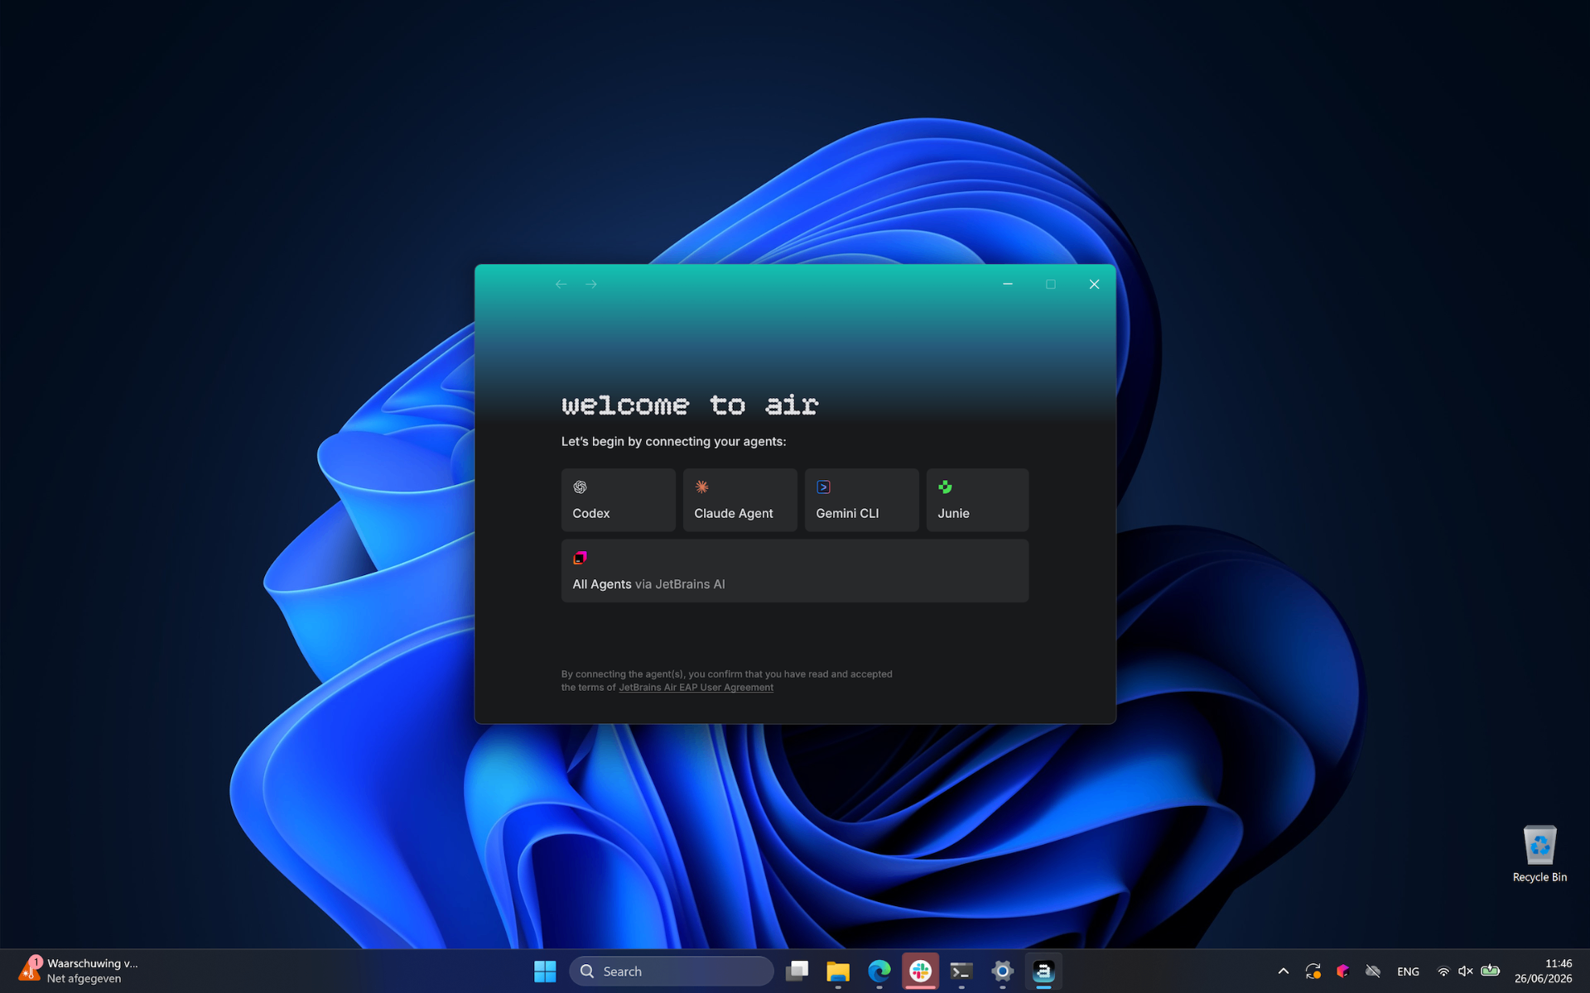Change the ENG input language

pyautogui.click(x=1408, y=971)
